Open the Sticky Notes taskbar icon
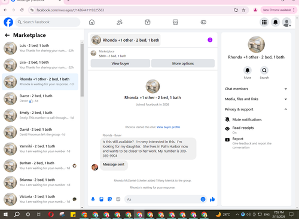This screenshot has height=219, width=299. [x=73, y=214]
